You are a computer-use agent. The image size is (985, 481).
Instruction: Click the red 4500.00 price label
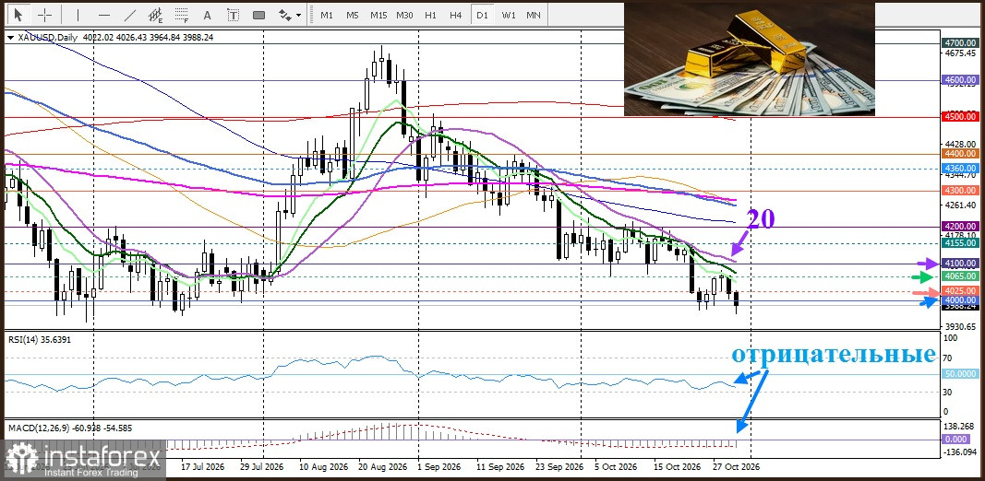pos(960,117)
